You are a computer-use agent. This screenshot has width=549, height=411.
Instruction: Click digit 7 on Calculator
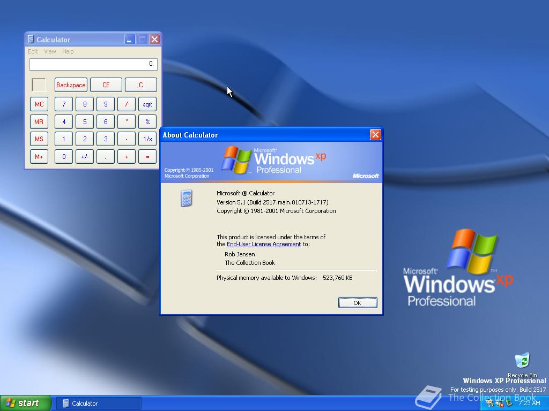(x=64, y=104)
